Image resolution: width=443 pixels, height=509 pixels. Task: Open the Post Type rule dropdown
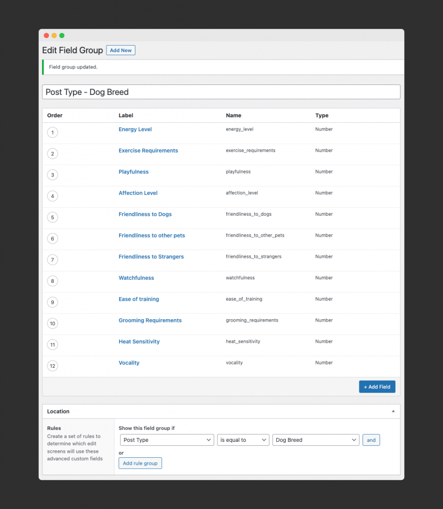pos(167,440)
